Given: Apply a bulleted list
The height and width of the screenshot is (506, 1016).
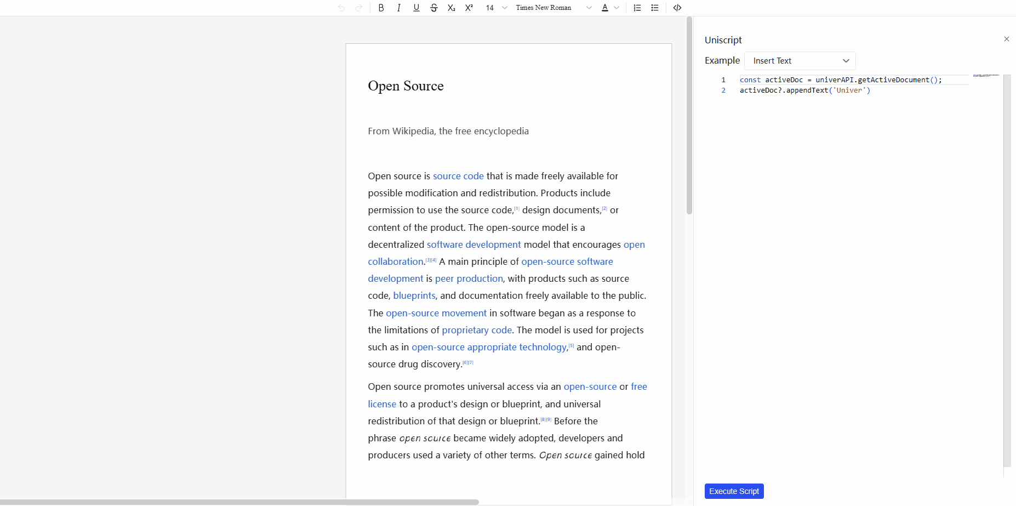Looking at the screenshot, I should [x=654, y=8].
